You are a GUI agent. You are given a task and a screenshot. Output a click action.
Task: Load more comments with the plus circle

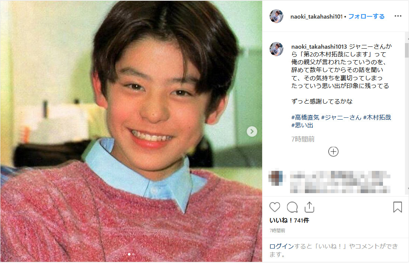[x=333, y=152]
